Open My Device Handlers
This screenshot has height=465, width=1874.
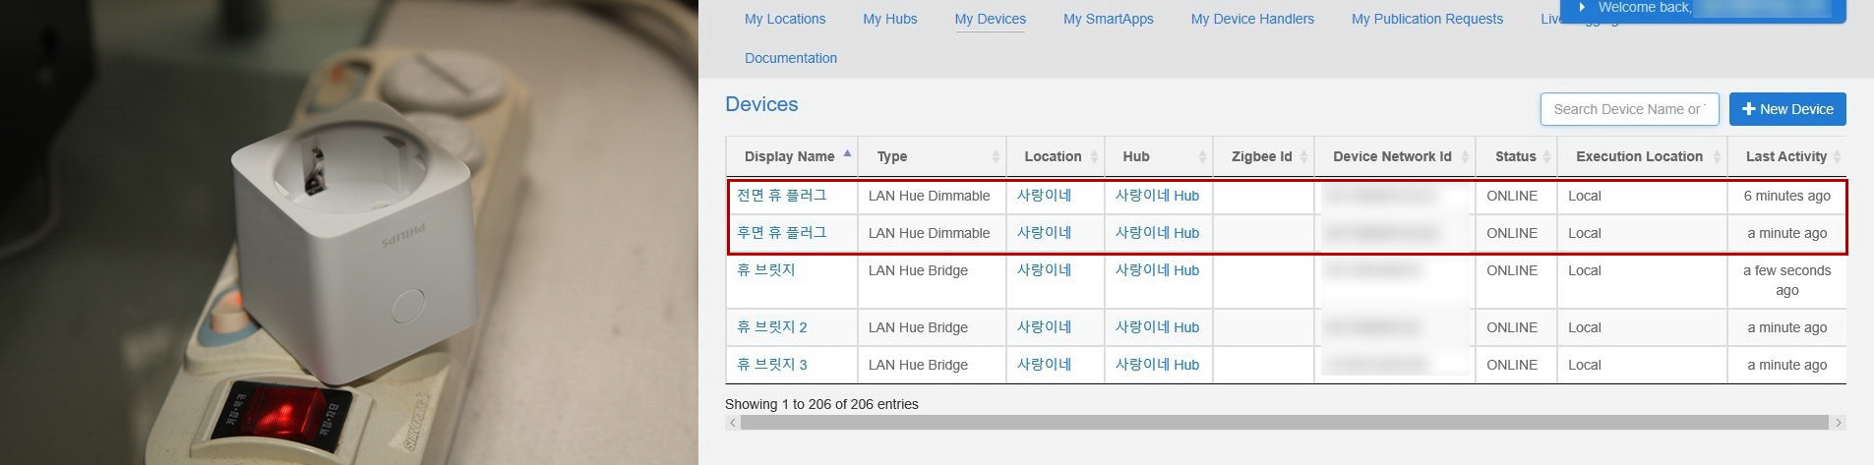[x=1252, y=19]
